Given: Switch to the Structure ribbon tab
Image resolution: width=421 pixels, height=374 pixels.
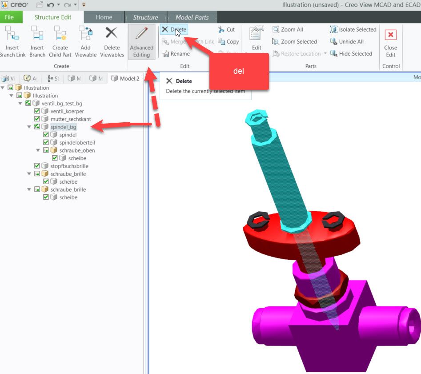Looking at the screenshot, I should [x=145, y=17].
